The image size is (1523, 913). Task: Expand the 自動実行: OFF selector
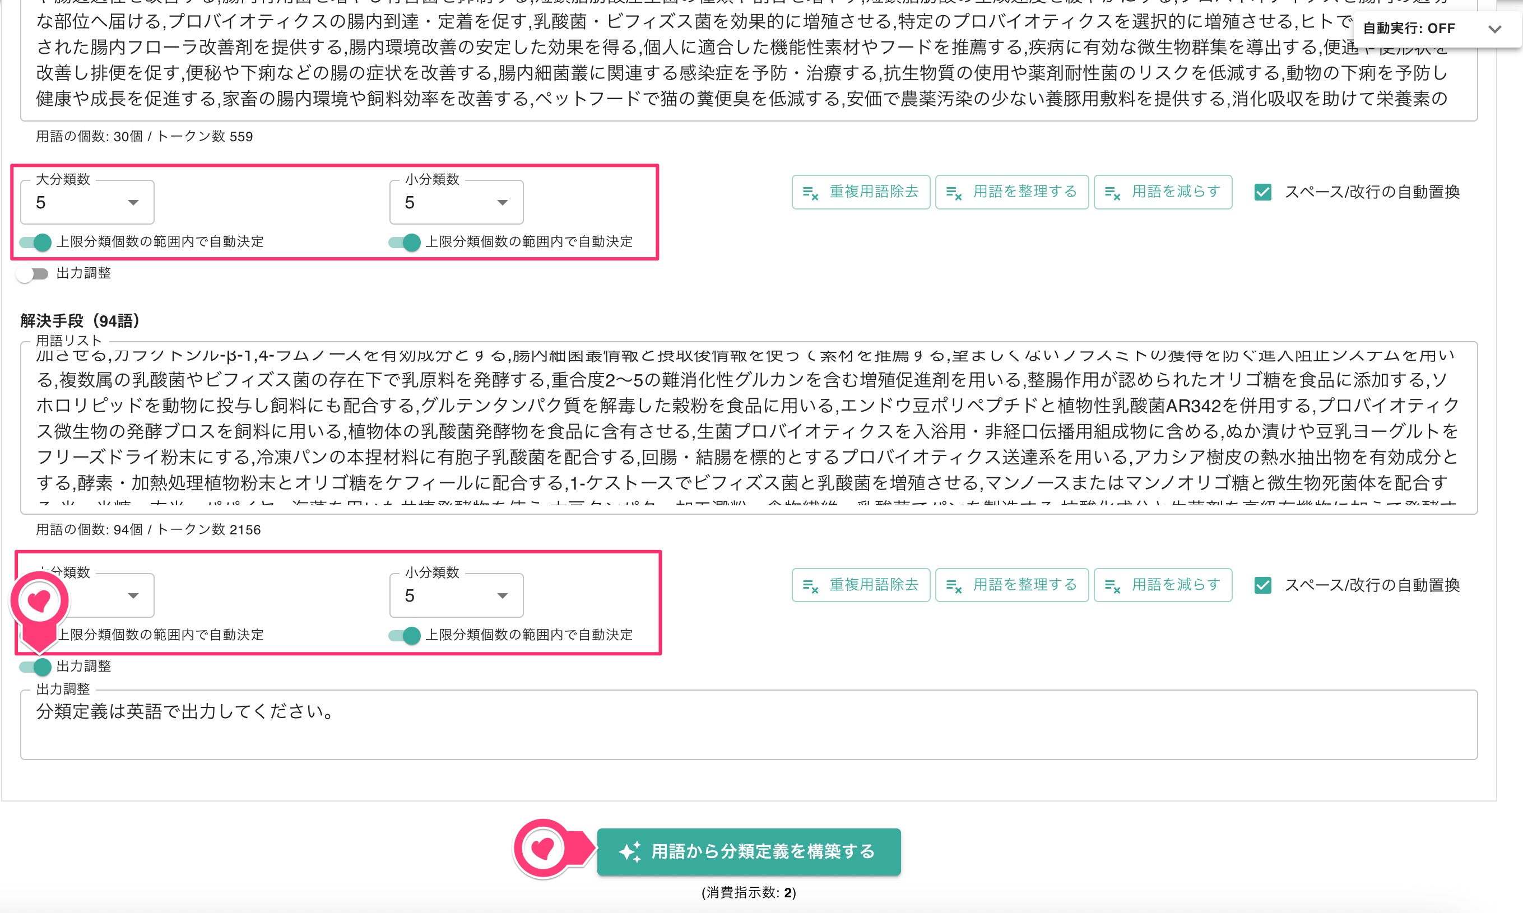[x=1437, y=29]
